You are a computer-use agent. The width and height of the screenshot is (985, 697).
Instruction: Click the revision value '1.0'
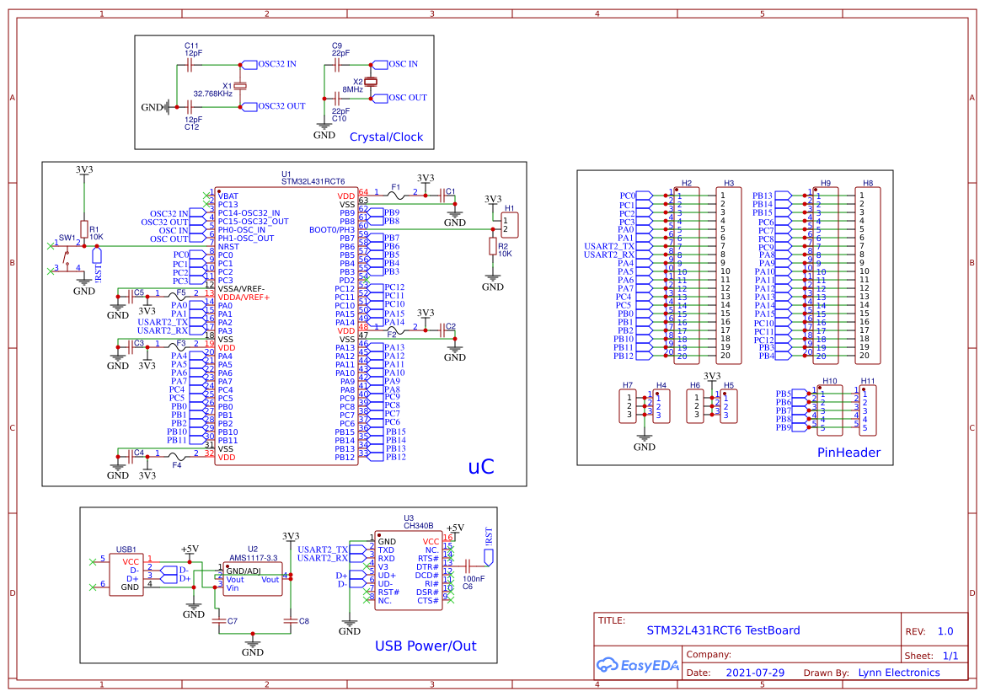point(945,631)
